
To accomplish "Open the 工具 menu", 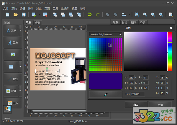I will point(55,9).
